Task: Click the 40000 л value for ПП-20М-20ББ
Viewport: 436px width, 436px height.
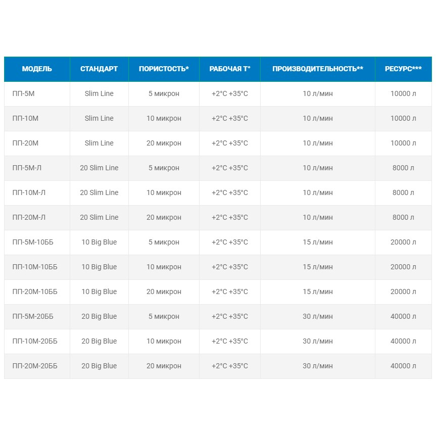Action: [x=403, y=366]
